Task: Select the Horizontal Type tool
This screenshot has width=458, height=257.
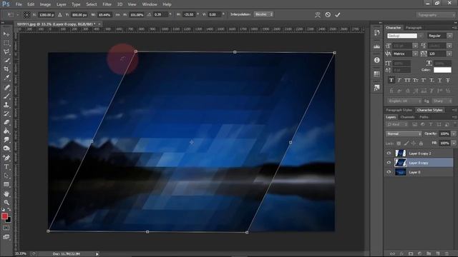Action: [x=6, y=166]
